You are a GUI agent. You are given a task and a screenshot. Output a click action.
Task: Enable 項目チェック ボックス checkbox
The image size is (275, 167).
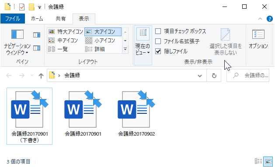(158, 31)
